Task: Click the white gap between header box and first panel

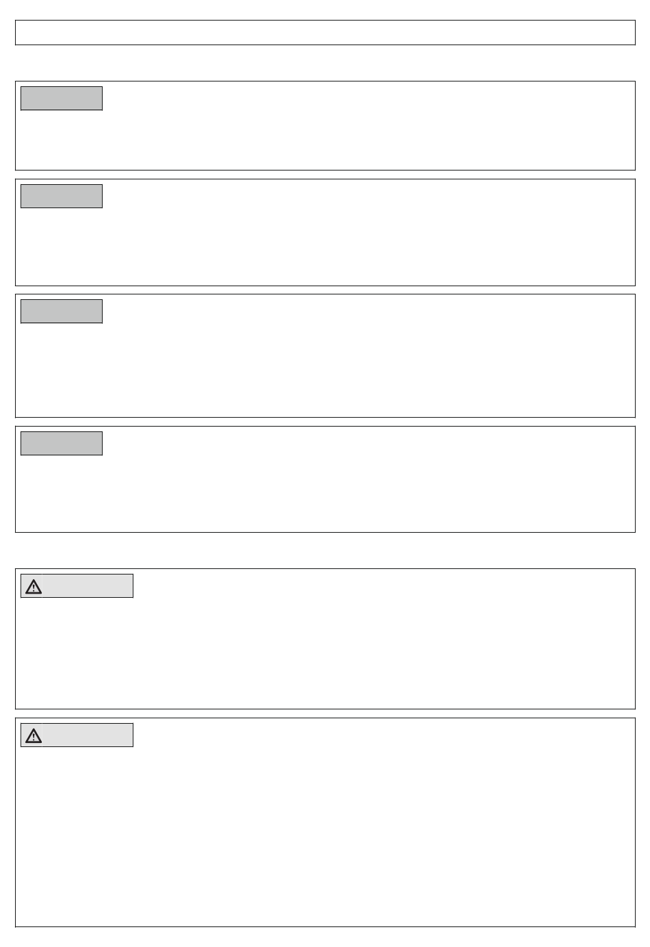Action: click(325, 63)
